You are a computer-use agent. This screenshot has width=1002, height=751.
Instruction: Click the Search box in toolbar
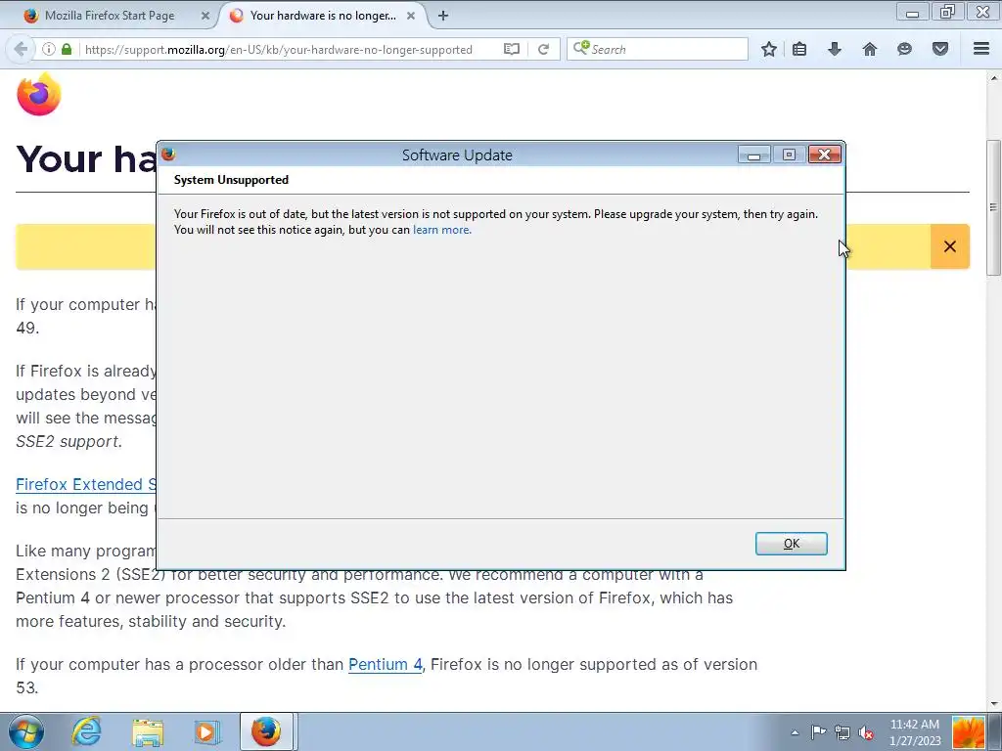pyautogui.click(x=657, y=49)
